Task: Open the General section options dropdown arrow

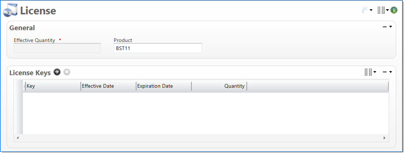Action: click(391, 27)
